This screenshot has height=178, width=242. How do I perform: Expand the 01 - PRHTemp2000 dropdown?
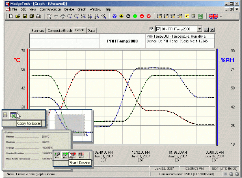pyautogui.click(x=199, y=29)
